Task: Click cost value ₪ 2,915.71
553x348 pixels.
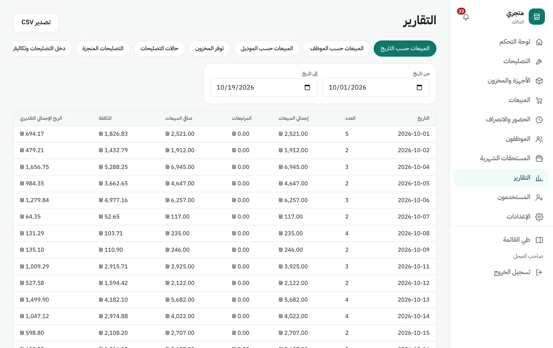Action: click(113, 266)
